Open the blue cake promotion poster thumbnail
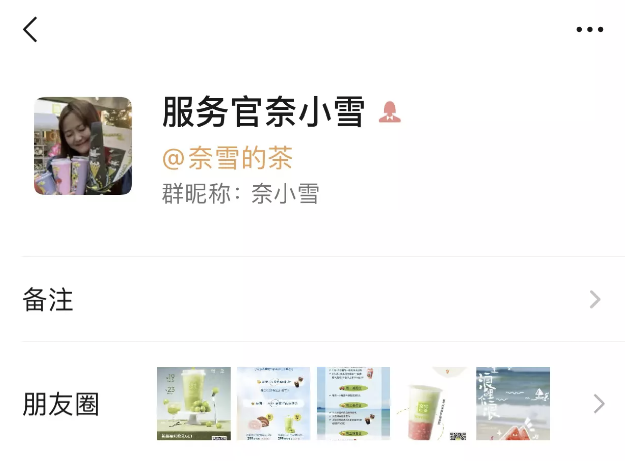The height and width of the screenshot is (461, 625). pyautogui.click(x=273, y=404)
